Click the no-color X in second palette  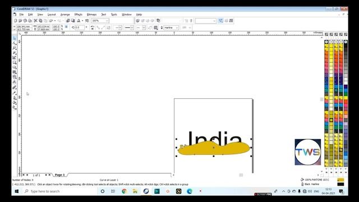tap(332, 42)
